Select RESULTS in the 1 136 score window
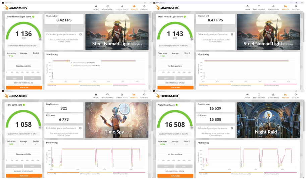The height and width of the screenshot is (180, 308). [x=134, y=8]
